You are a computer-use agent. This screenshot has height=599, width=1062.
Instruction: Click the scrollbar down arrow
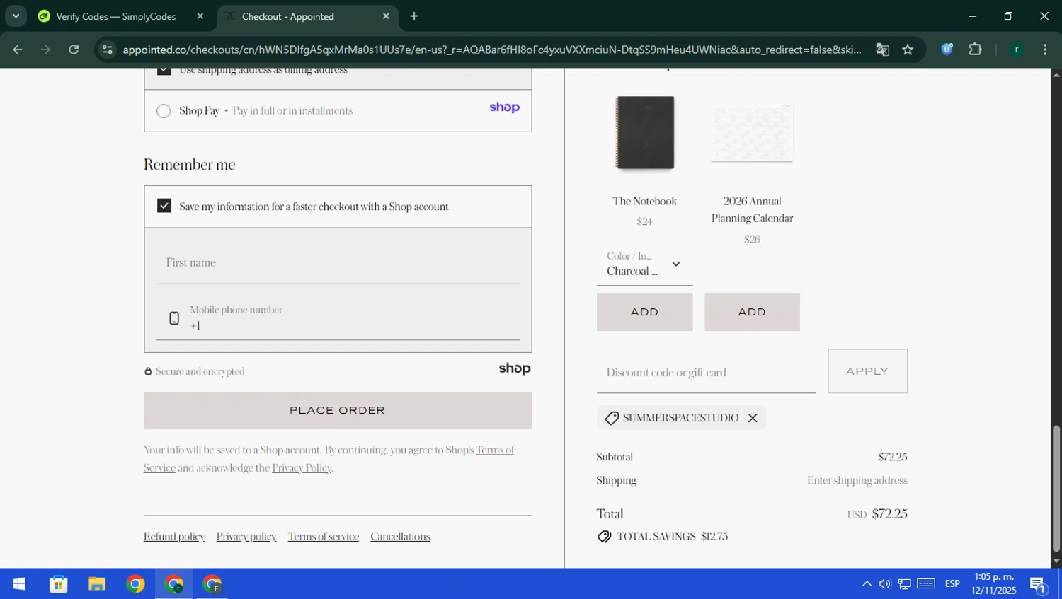coord(1056,562)
